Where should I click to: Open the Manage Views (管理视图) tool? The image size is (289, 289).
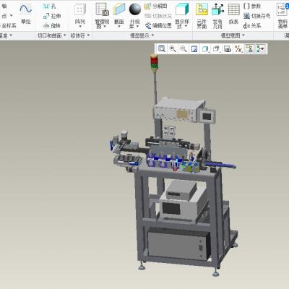coord(102,15)
